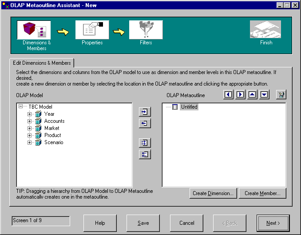Minimize the OLAP Metaoutline Assistant window
The height and width of the screenshot is (235, 301).
pyautogui.click(x=280, y=5)
